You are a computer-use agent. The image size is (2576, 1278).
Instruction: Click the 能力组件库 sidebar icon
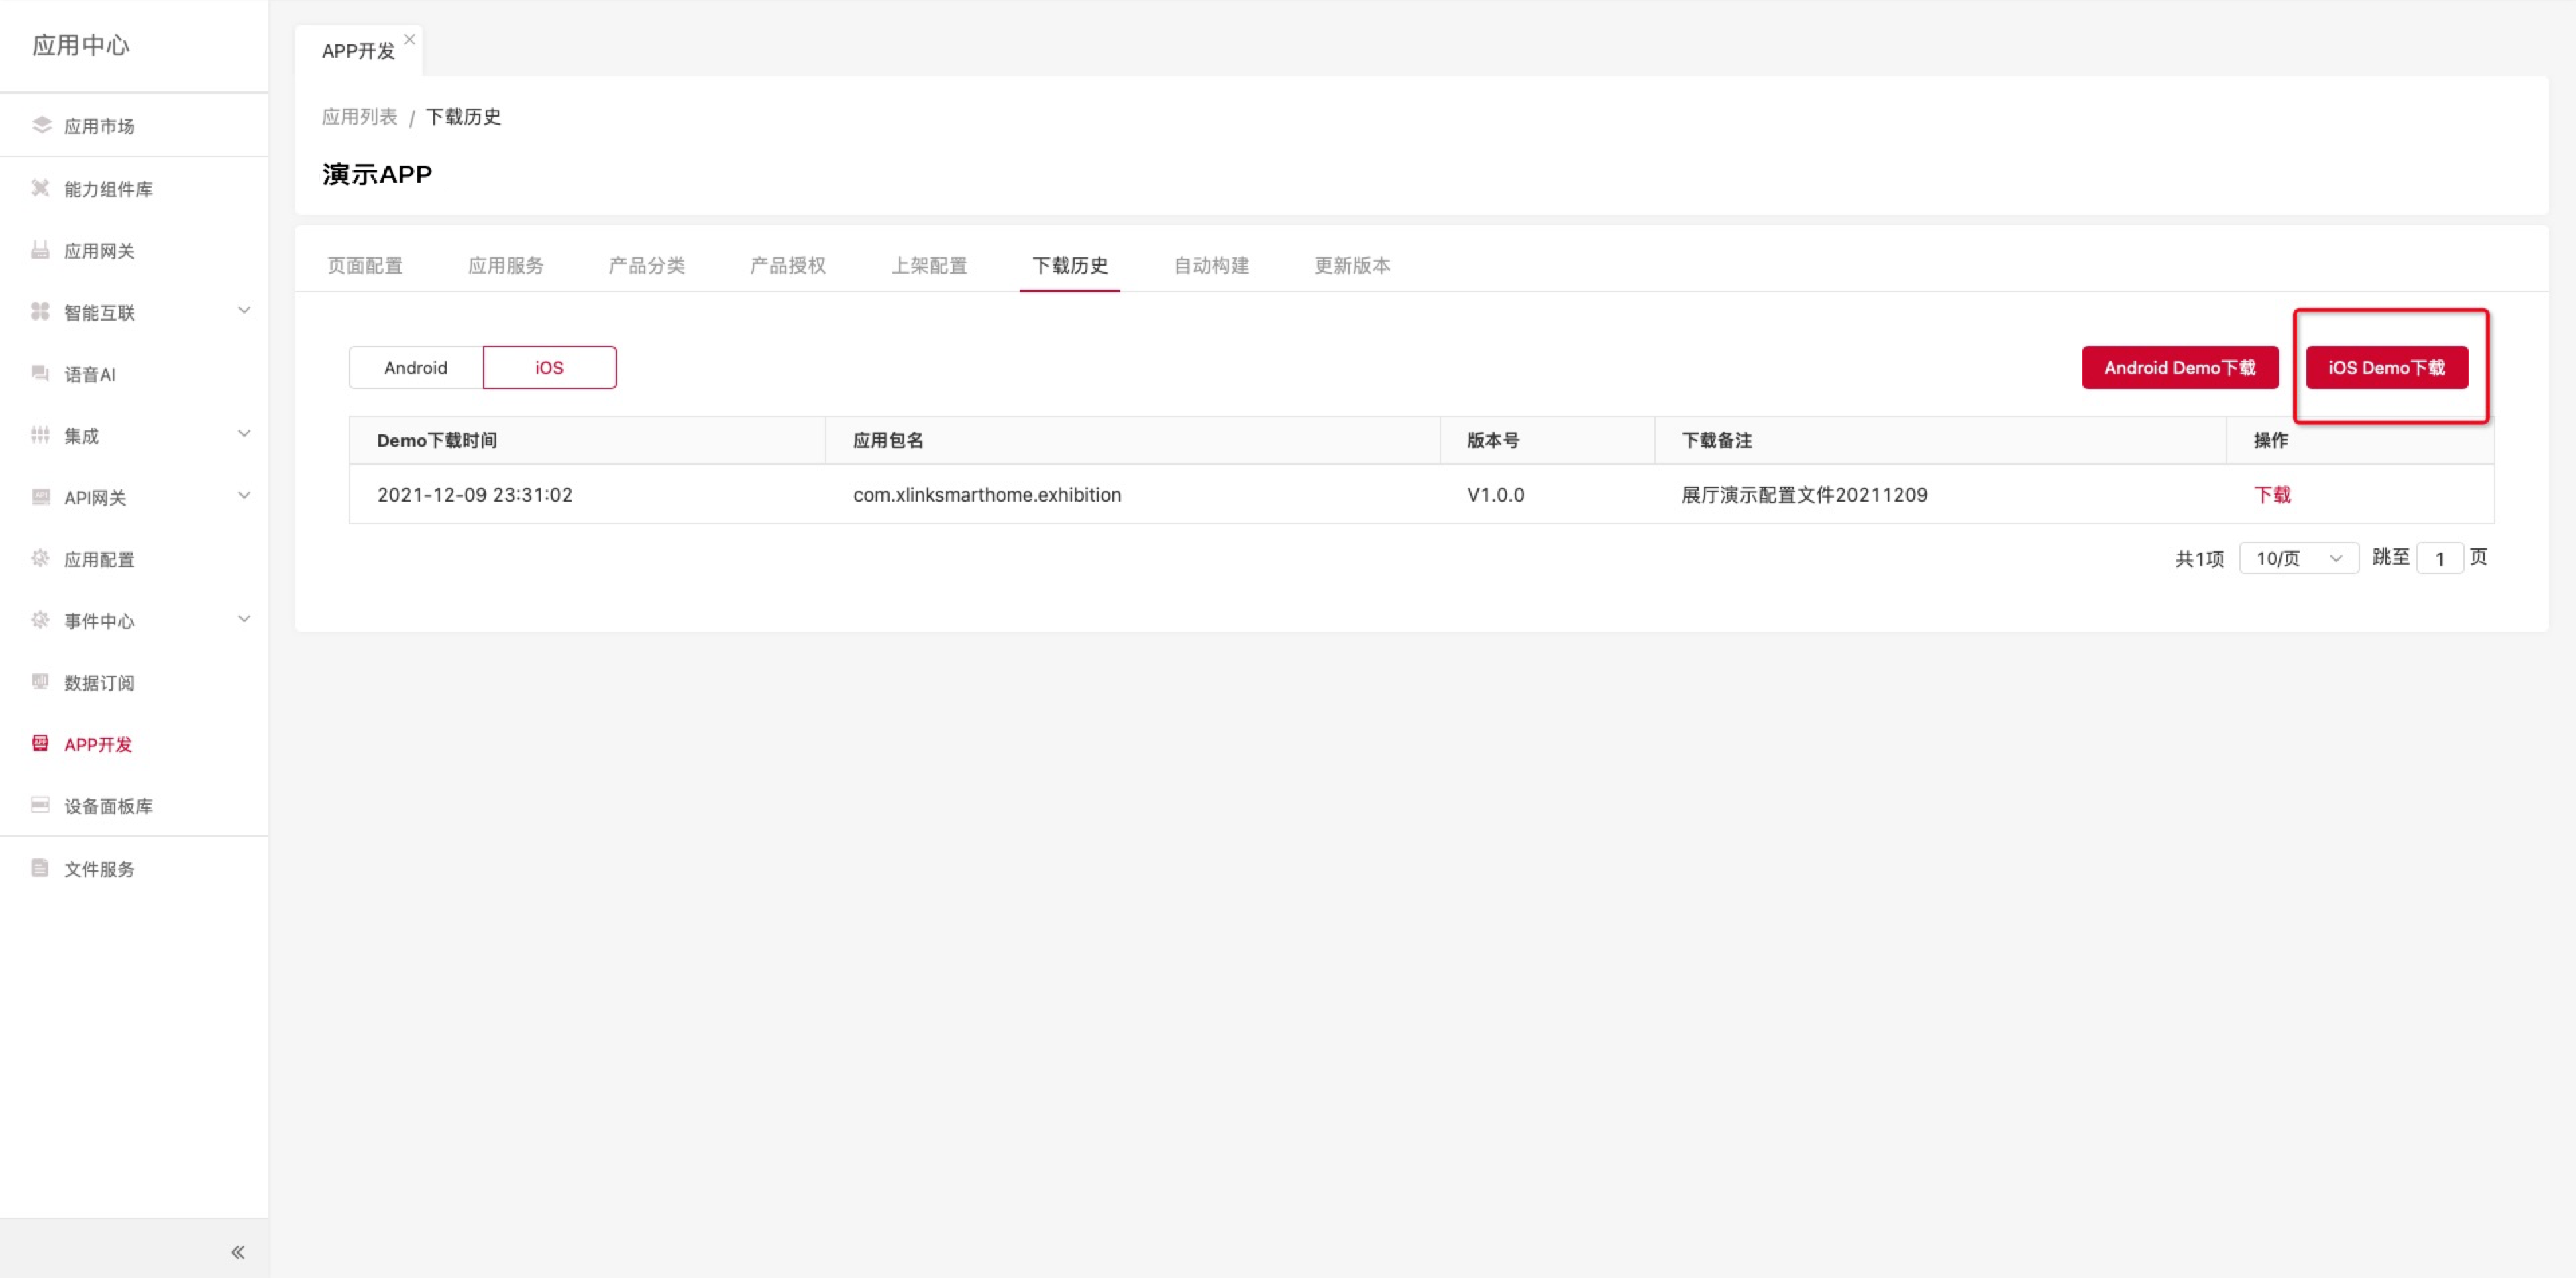(x=40, y=188)
